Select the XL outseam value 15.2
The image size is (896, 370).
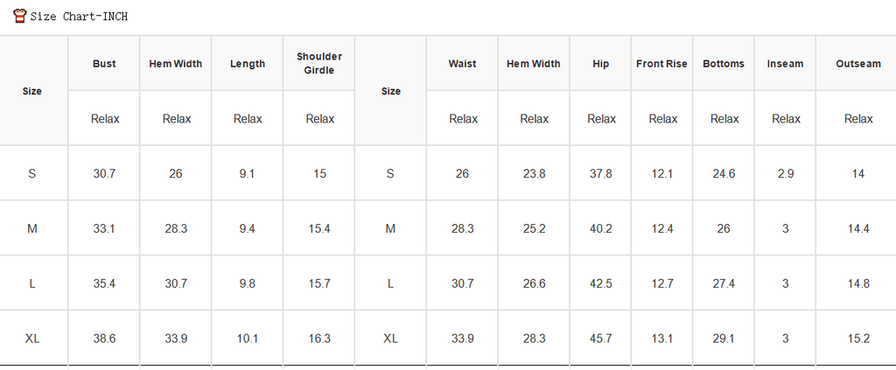click(x=858, y=339)
